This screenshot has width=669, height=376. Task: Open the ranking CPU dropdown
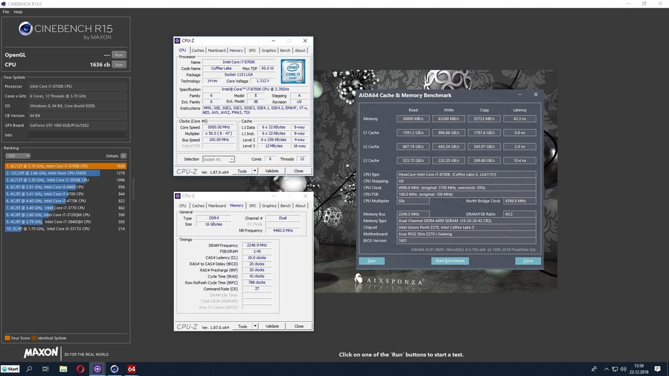pyautogui.click(x=18, y=156)
